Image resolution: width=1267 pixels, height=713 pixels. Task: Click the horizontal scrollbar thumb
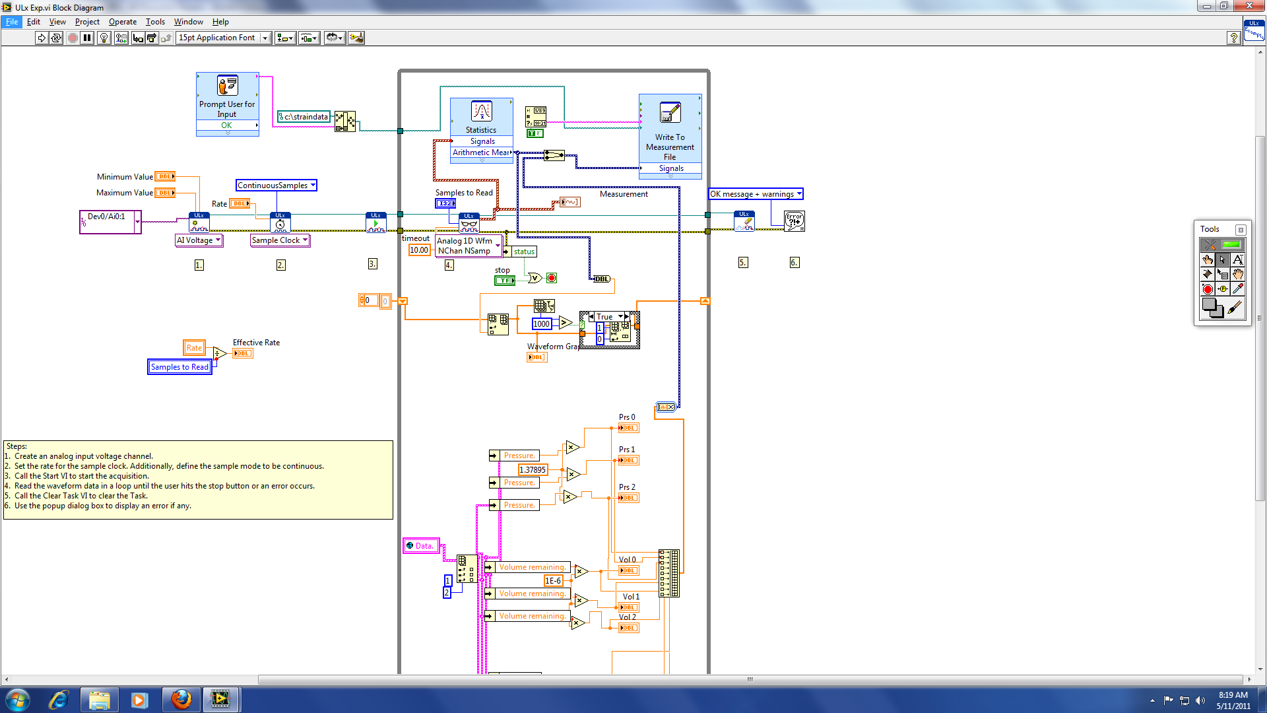[x=750, y=679]
